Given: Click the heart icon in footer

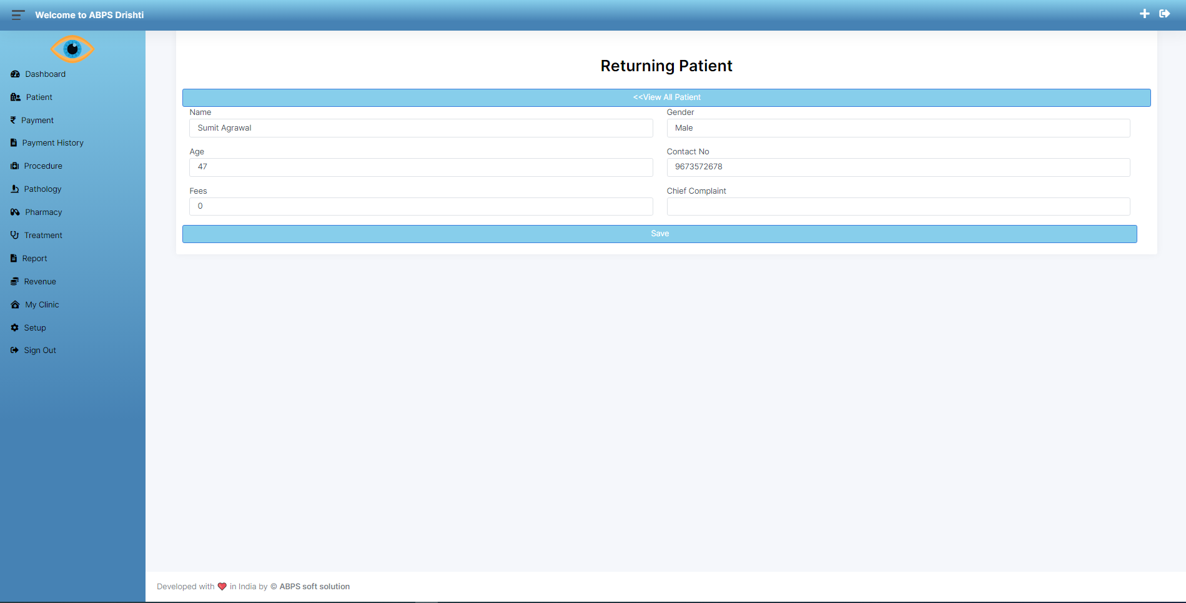Looking at the screenshot, I should click(x=222, y=587).
